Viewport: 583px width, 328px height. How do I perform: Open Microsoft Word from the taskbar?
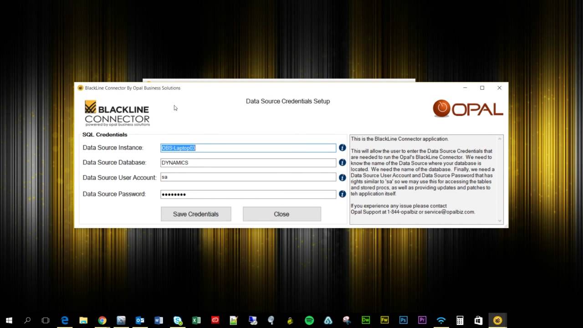[x=159, y=320]
